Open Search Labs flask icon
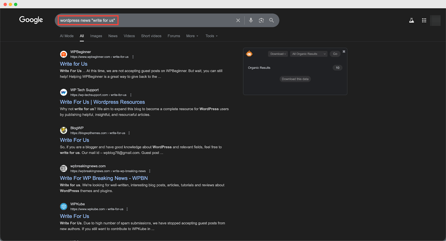Screen dimensions: 446x241 (x=411, y=20)
